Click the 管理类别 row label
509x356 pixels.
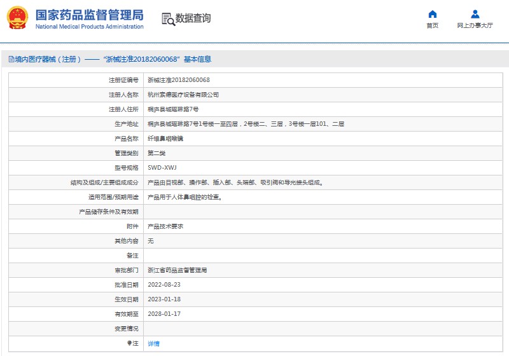[126, 153]
